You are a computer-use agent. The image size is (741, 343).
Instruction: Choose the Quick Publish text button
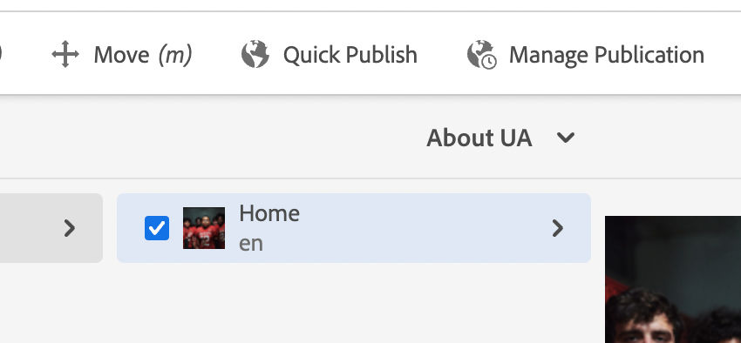coord(350,55)
